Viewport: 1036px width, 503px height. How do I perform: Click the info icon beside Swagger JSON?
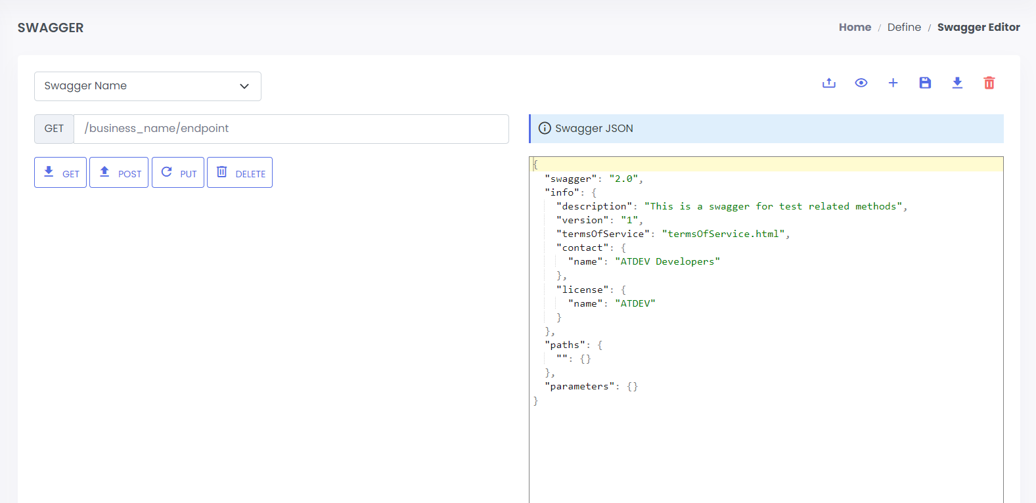click(545, 128)
